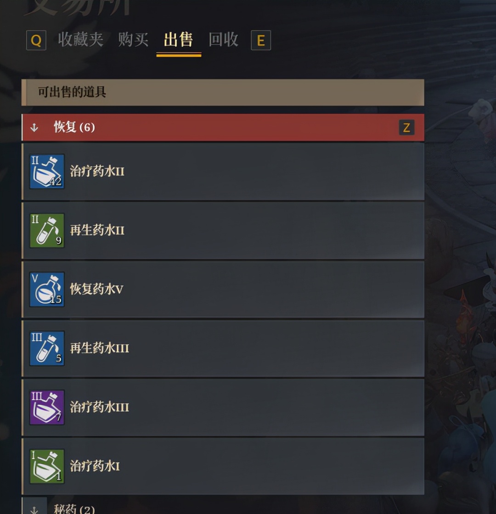Click the 治疗药水II blue potion icon

[x=47, y=172]
